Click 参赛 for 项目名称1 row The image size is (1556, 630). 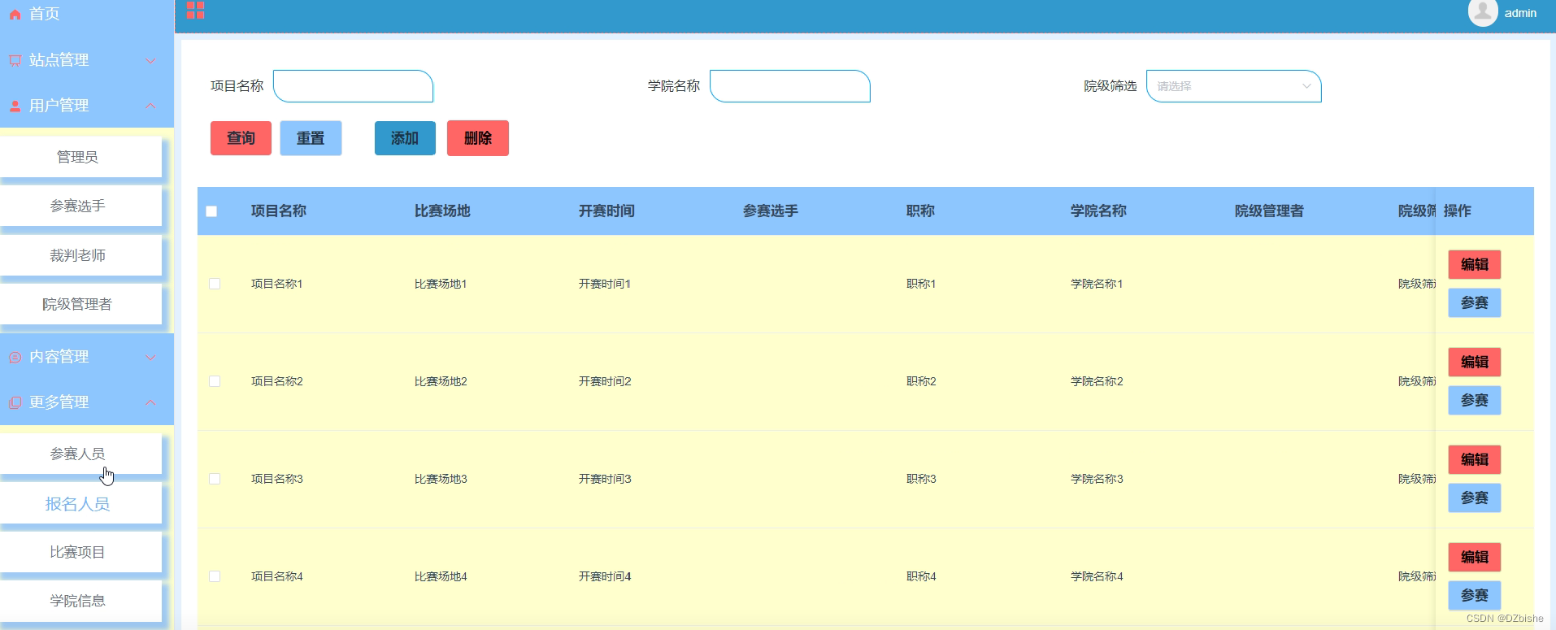(x=1475, y=303)
